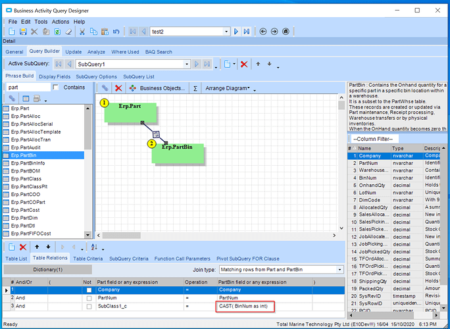The image size is (450, 329).
Task: Add new relation row icon
Action: coord(12,247)
